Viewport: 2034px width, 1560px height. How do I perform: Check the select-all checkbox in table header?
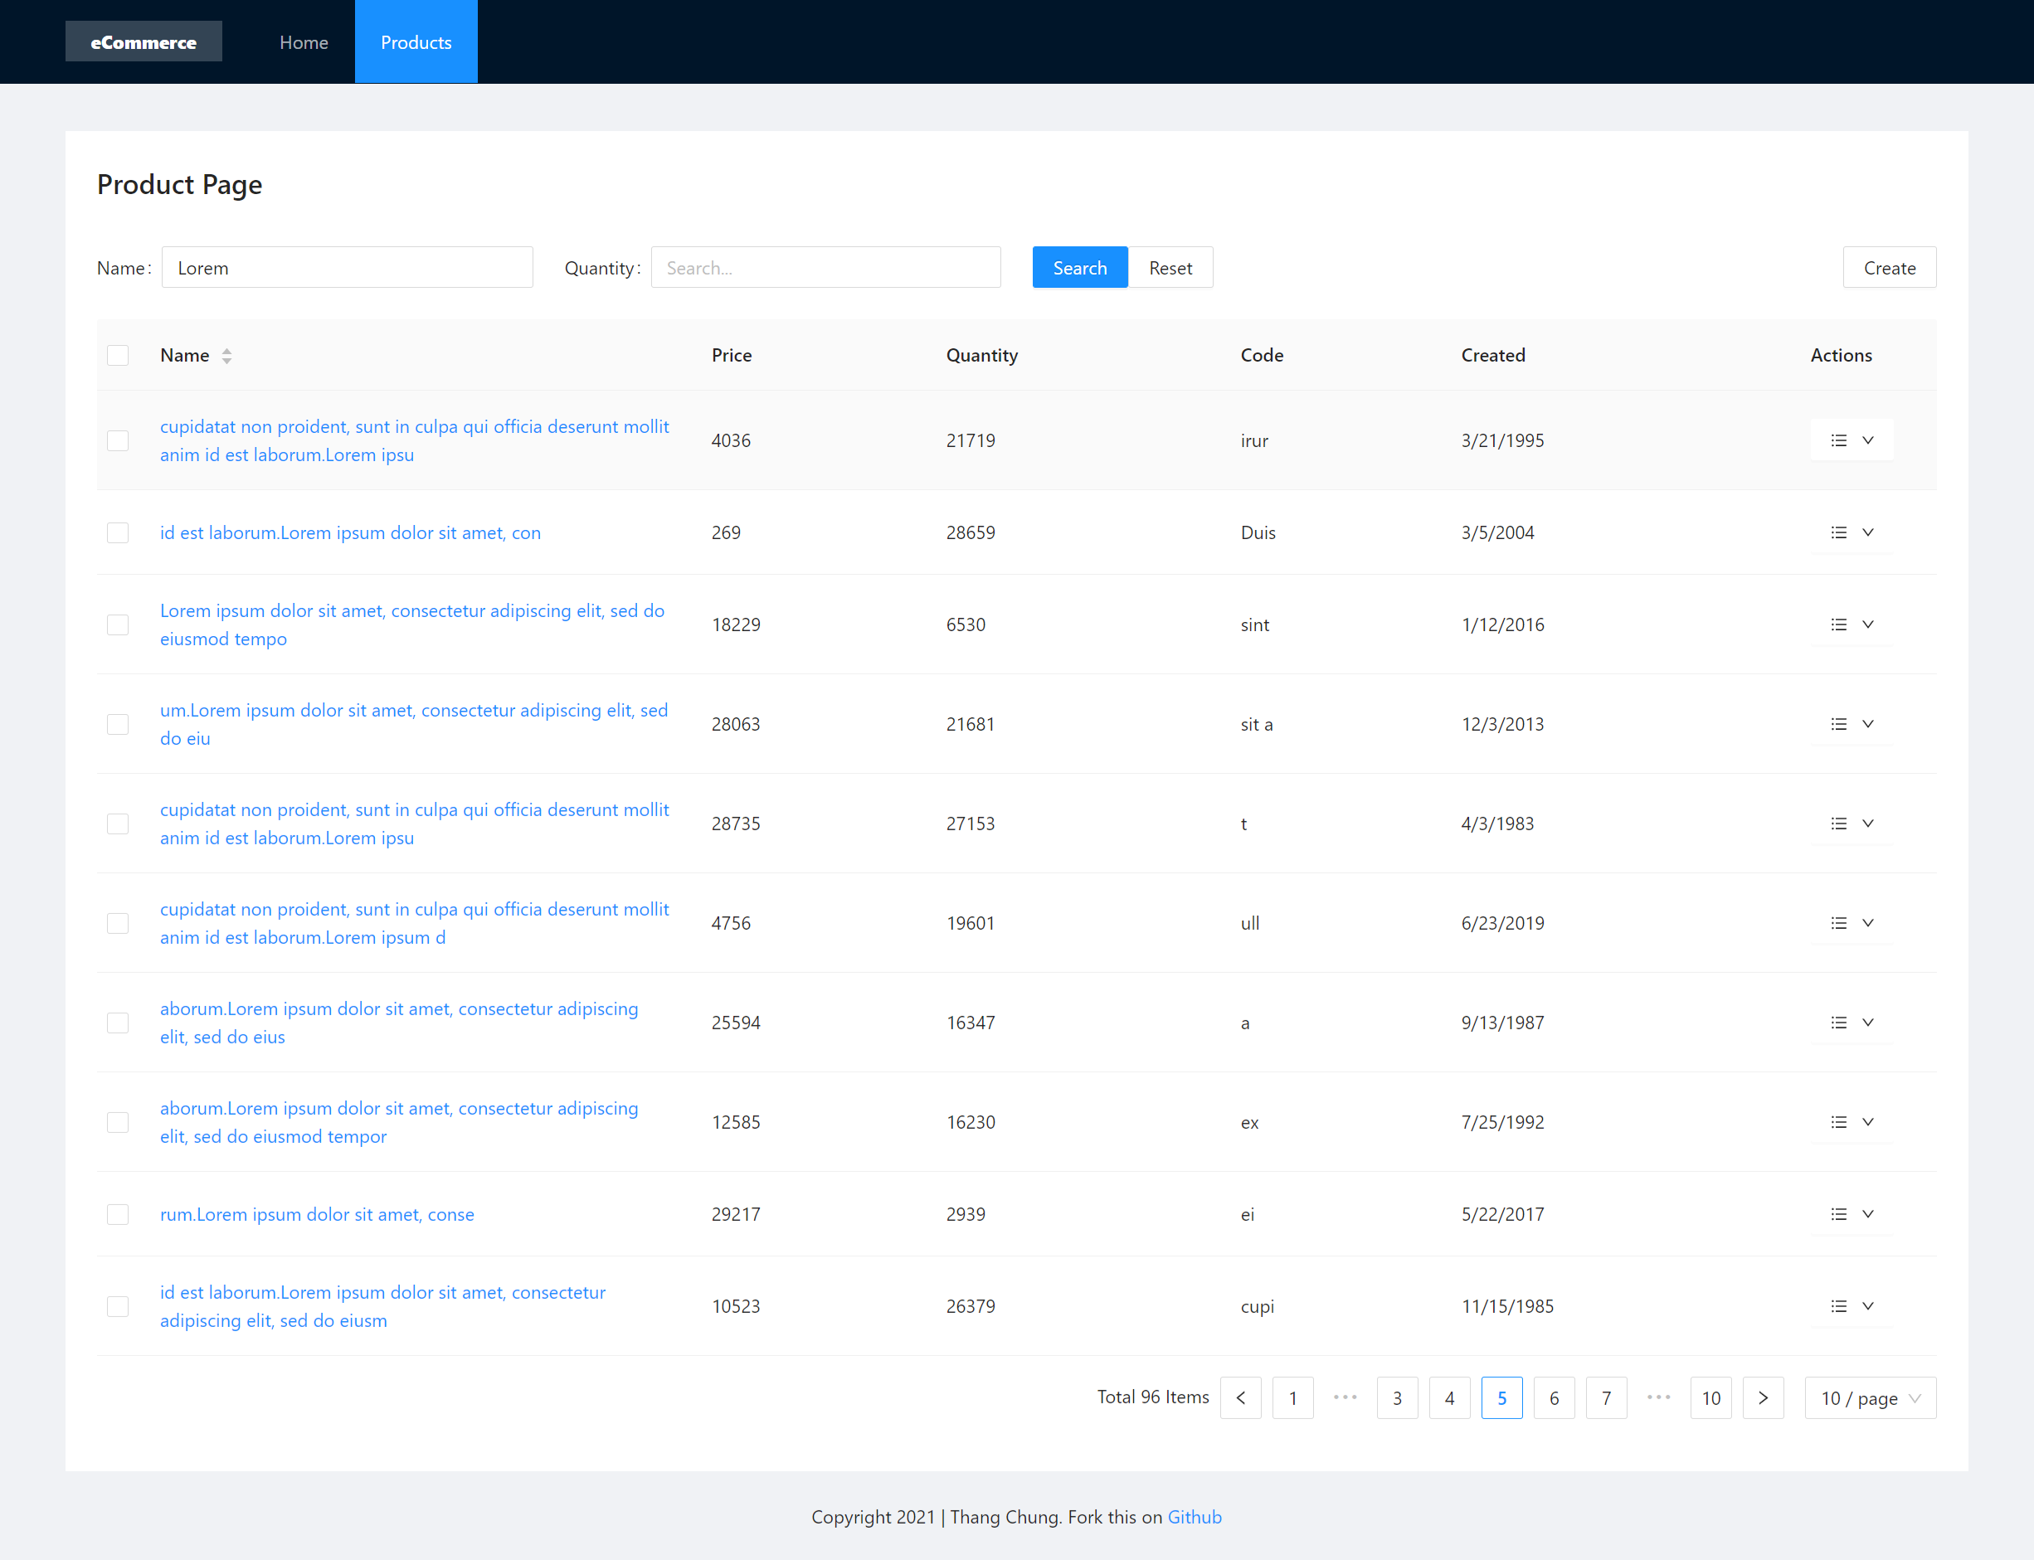[118, 356]
